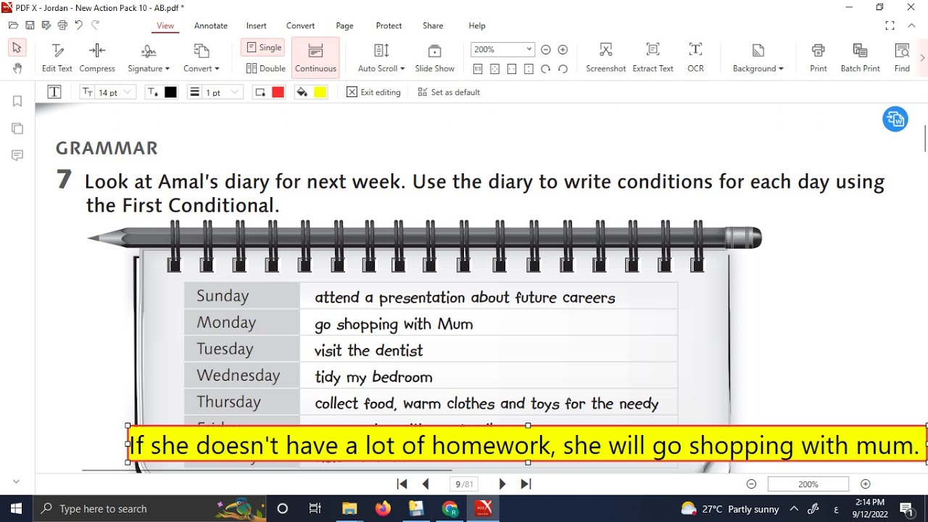Image resolution: width=928 pixels, height=522 pixels.
Task: Click the yellow fill color swatch
Action: pyautogui.click(x=320, y=92)
